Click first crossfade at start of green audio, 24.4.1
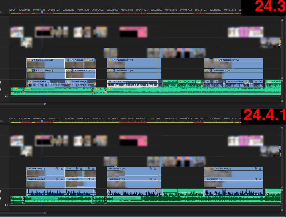The height and width of the screenshot is (217, 286). point(12,200)
